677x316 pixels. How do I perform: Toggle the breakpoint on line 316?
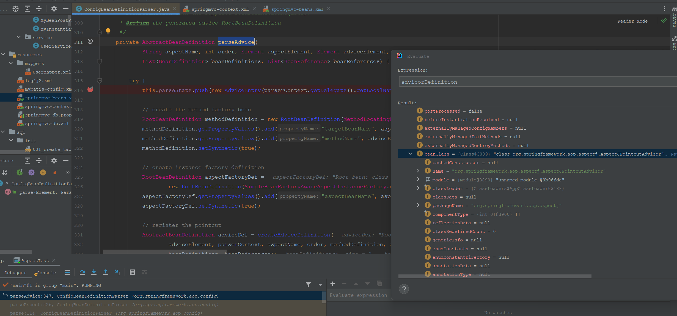click(90, 89)
